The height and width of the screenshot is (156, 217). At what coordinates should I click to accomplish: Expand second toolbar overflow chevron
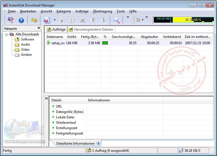coord(146,17)
